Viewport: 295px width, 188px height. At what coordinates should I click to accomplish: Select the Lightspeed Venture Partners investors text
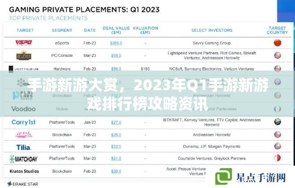coord(212,55)
